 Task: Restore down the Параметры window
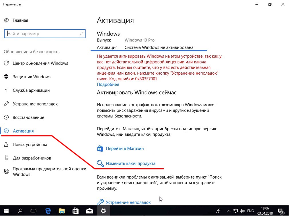pyautogui.click(x=270, y=4)
